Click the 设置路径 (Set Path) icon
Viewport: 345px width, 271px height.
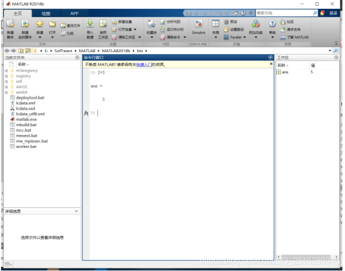pyautogui.click(x=227, y=29)
